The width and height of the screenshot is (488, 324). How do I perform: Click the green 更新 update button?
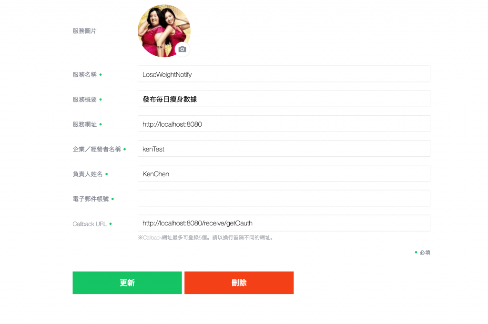tap(127, 283)
